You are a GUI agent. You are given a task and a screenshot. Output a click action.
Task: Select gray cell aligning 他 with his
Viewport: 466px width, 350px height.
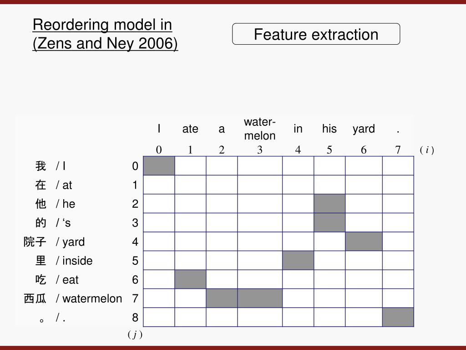click(329, 204)
